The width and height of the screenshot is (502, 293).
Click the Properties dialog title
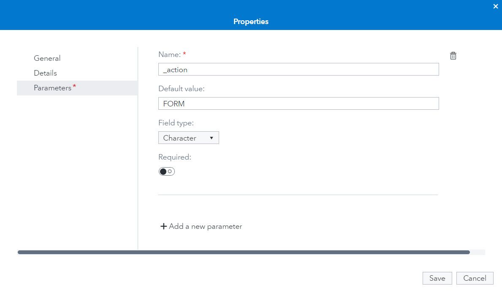251,22
